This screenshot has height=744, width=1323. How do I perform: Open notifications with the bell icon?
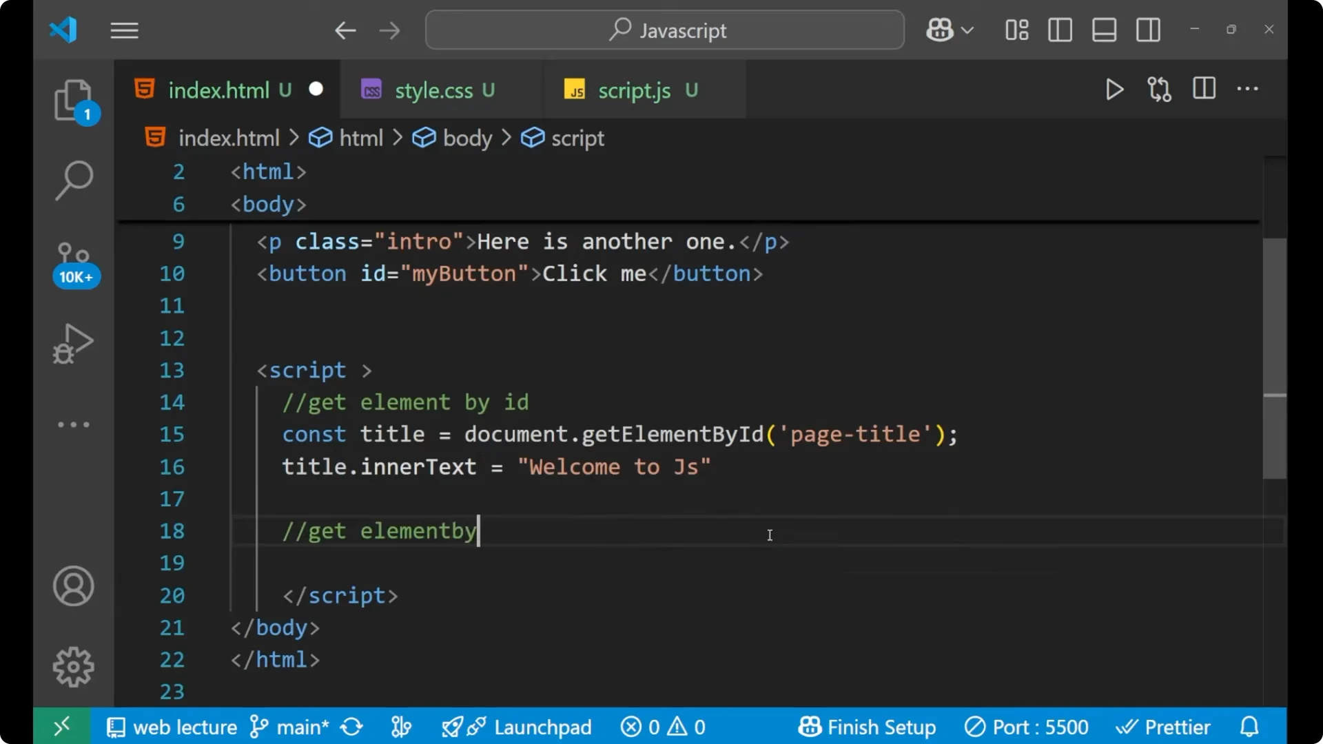coord(1249,726)
